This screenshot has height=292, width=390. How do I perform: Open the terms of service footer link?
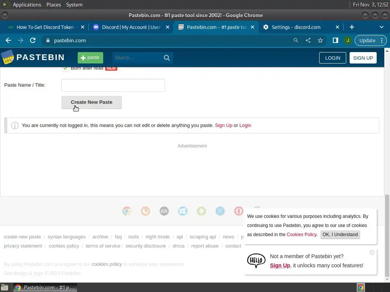(103, 246)
